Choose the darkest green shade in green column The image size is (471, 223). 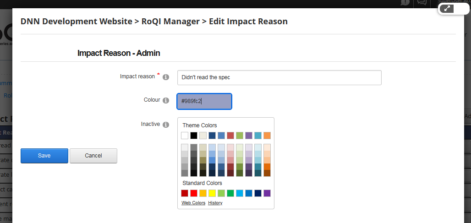click(240, 173)
